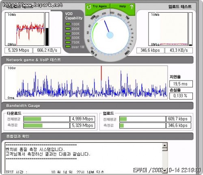Click the download measured green progress bar
Image resolution: width=203 pixels, height=175 pixels.
coord(46,125)
